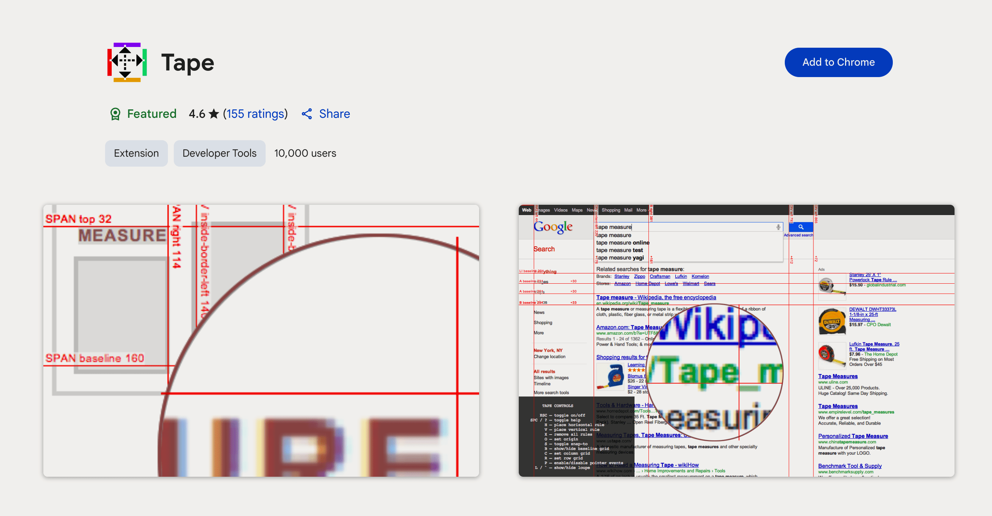Click the Google logo in second screenshot

coord(553,227)
